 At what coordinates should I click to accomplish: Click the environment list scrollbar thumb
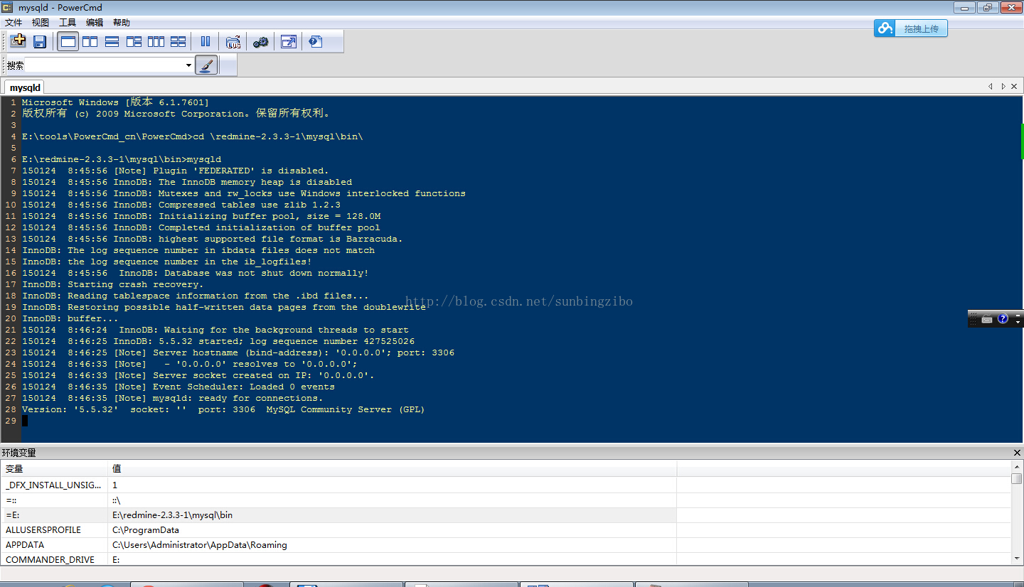[x=1017, y=478]
